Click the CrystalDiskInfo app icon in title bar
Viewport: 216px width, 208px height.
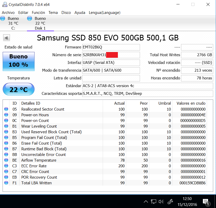[5, 4]
